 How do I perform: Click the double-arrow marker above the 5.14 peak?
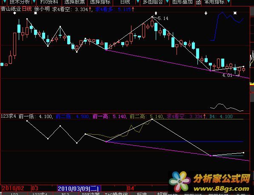pyautogui.click(x=156, y=13)
